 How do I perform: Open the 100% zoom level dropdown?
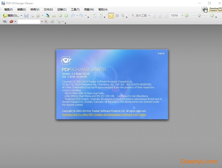click(182, 15)
